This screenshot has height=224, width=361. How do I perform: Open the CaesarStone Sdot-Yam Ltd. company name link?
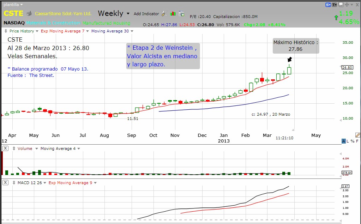point(63,14)
